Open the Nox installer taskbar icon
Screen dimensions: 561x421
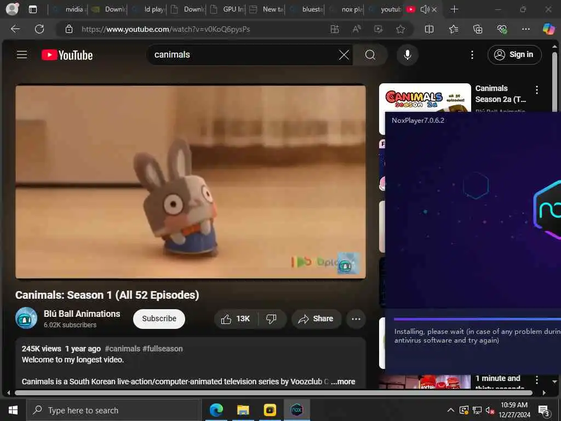coord(296,410)
